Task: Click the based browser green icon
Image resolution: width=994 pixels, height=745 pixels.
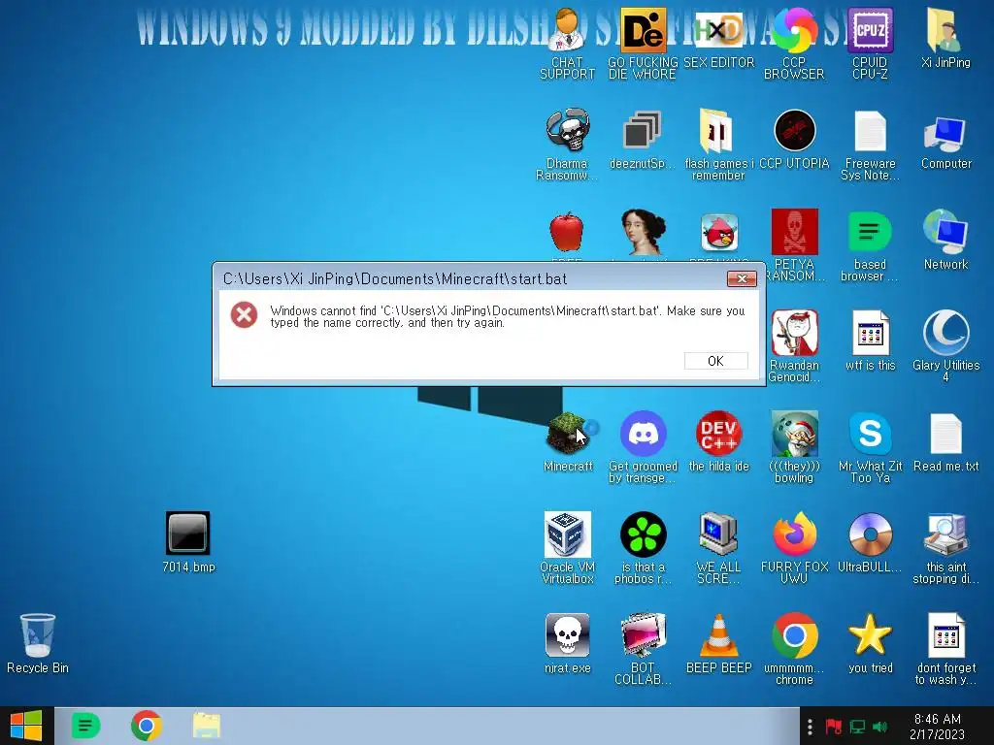Action: (871, 232)
